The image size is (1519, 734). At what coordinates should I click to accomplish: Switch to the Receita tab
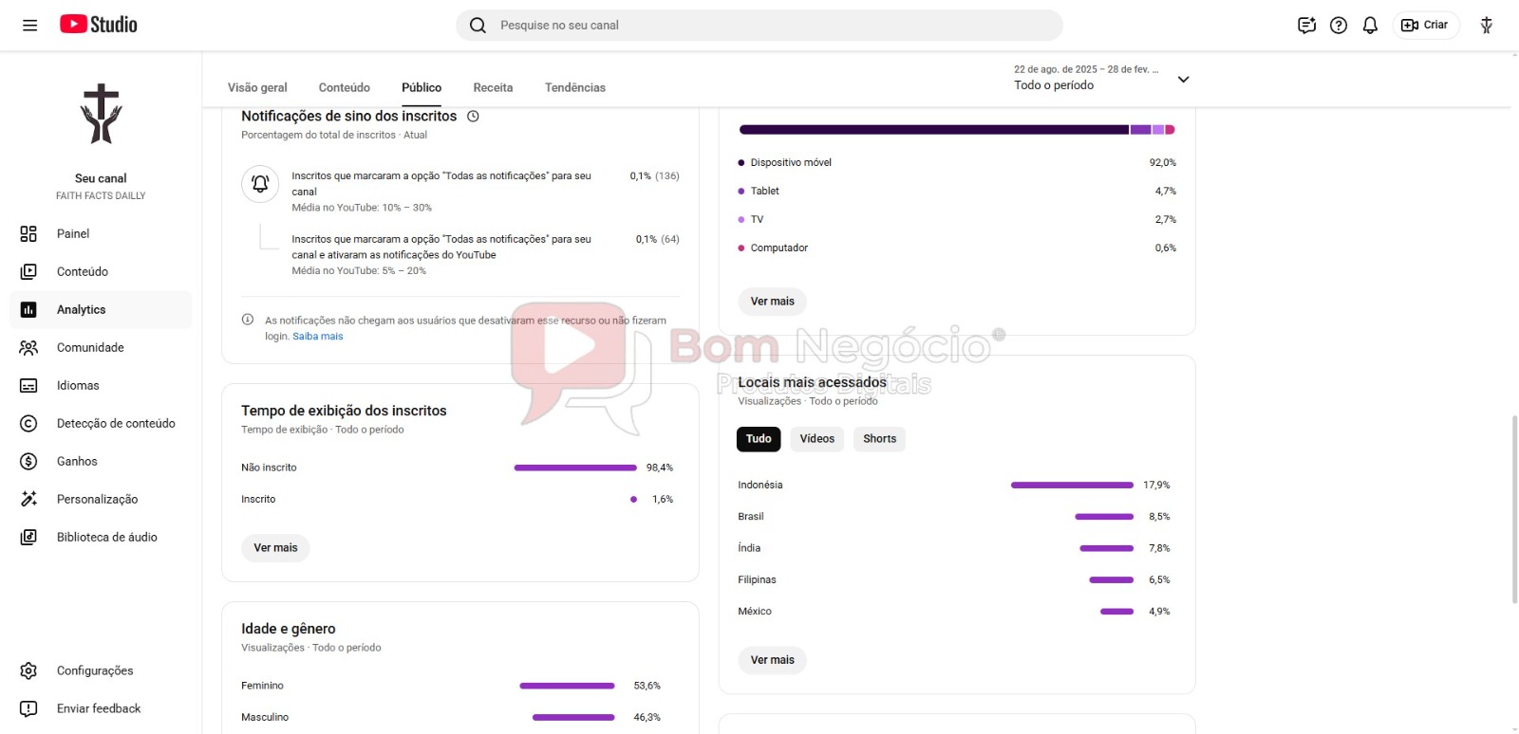(493, 88)
